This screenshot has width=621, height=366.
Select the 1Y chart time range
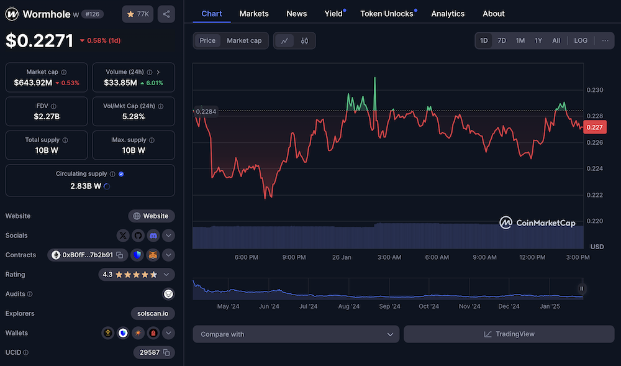click(538, 40)
